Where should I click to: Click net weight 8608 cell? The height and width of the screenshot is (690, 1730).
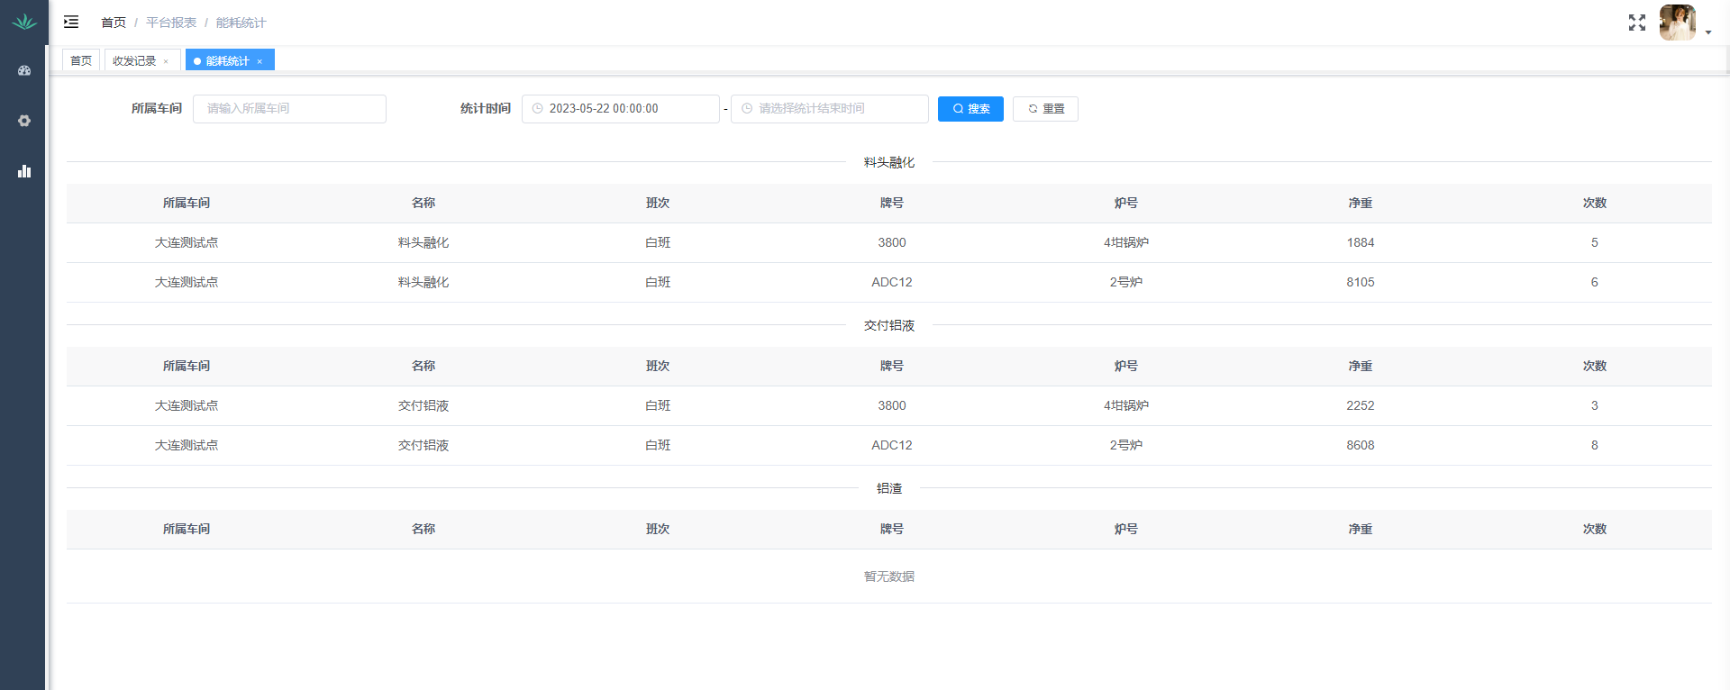tap(1361, 446)
